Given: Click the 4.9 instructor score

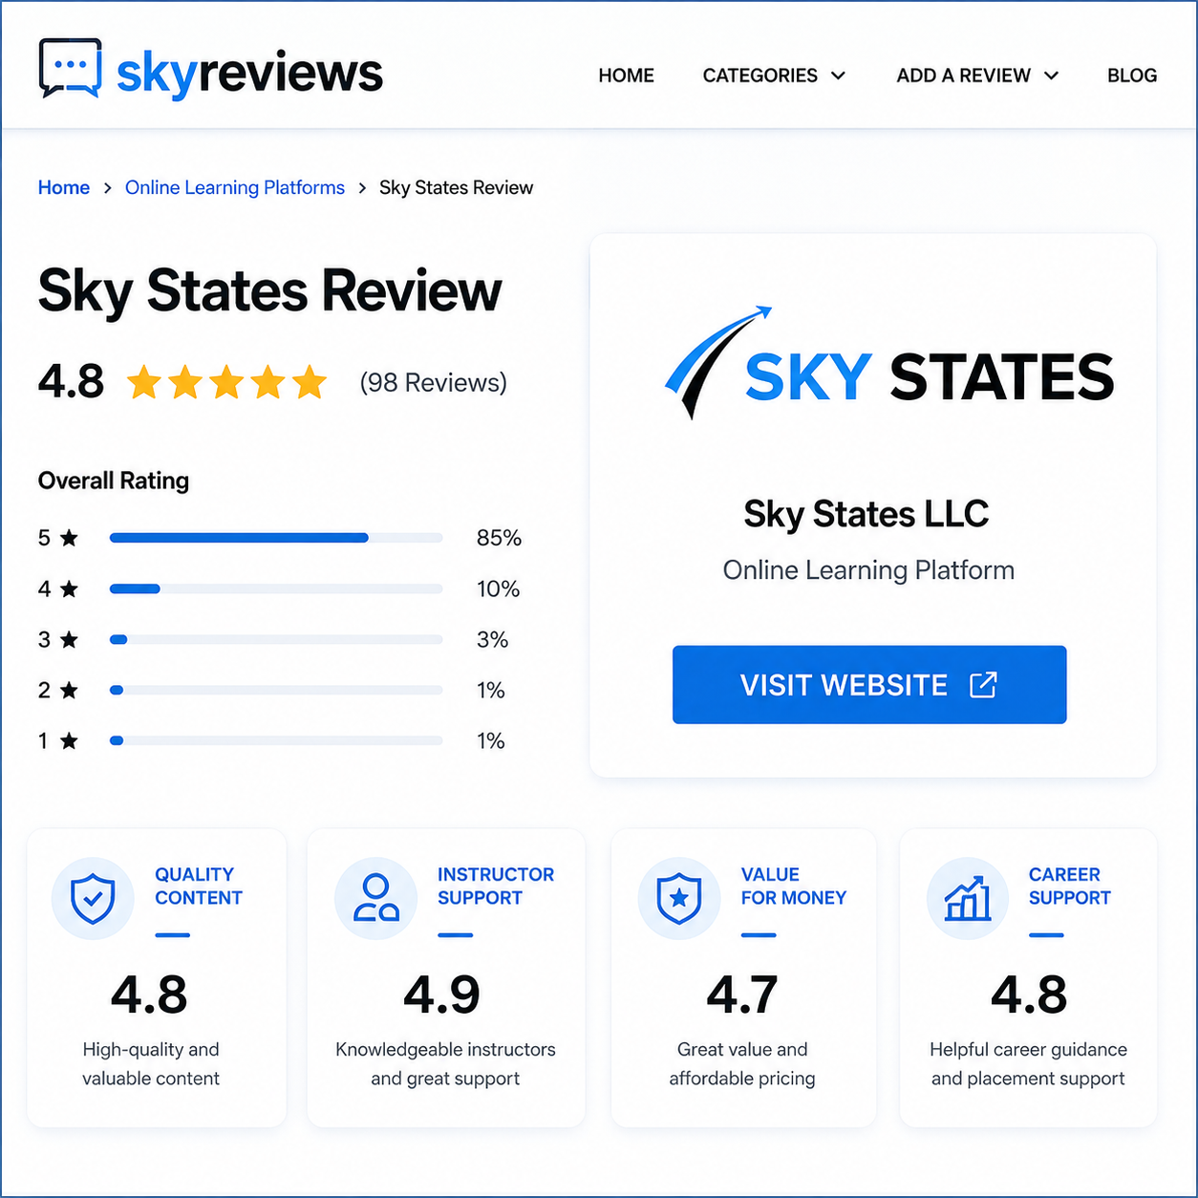Looking at the screenshot, I should tap(441, 995).
